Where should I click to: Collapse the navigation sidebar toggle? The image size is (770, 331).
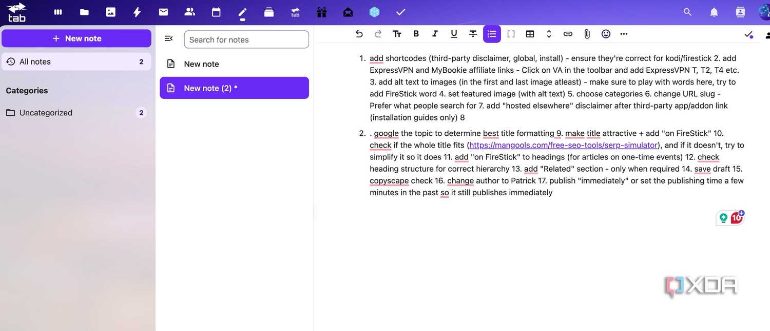168,38
